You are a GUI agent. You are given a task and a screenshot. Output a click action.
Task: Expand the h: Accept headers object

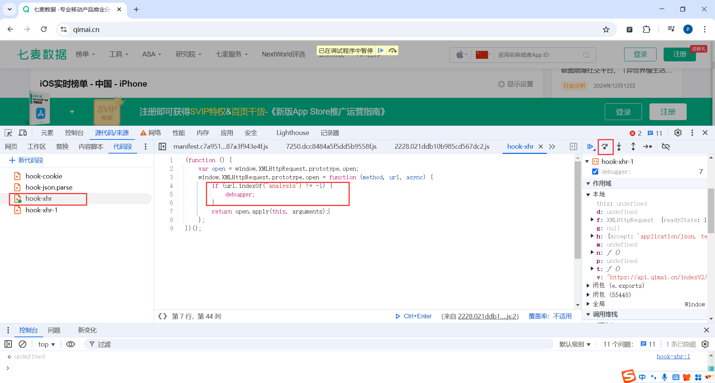[x=592, y=236]
